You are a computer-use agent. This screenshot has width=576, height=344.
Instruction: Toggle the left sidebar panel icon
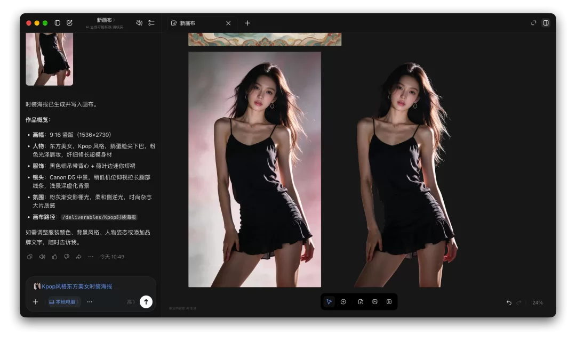pos(57,23)
